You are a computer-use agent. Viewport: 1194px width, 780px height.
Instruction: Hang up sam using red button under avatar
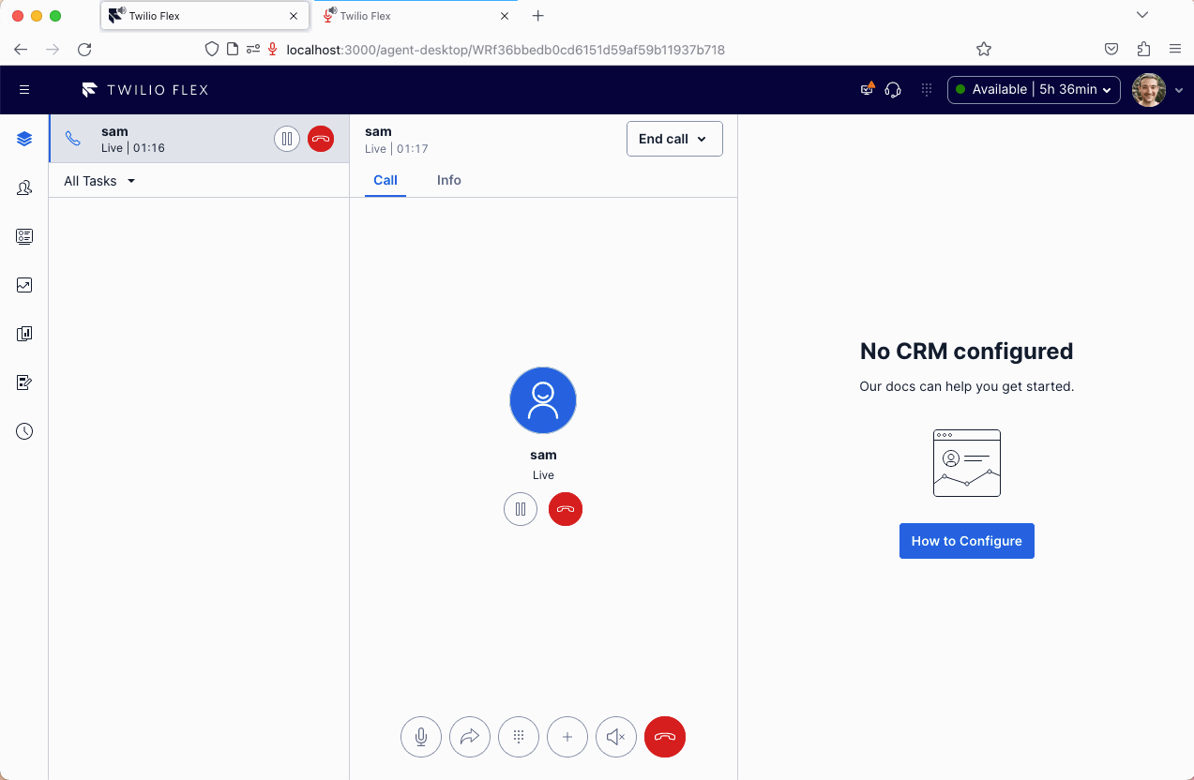pos(566,509)
